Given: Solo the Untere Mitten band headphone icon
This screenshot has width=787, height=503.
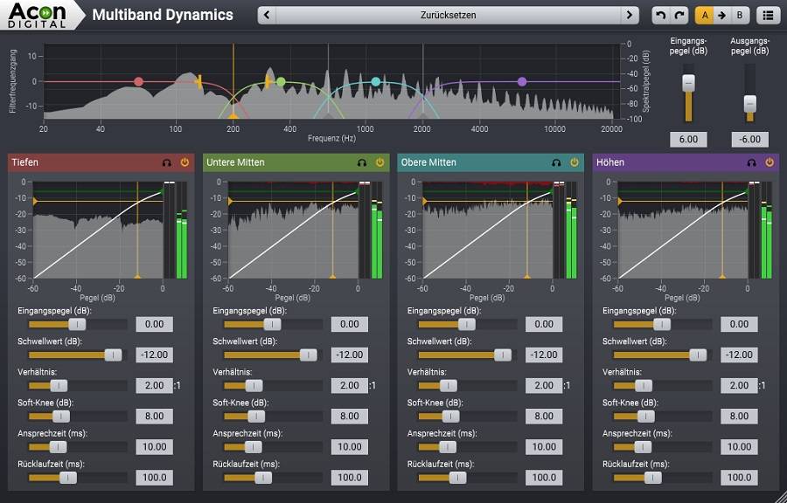Looking at the screenshot, I should (361, 162).
